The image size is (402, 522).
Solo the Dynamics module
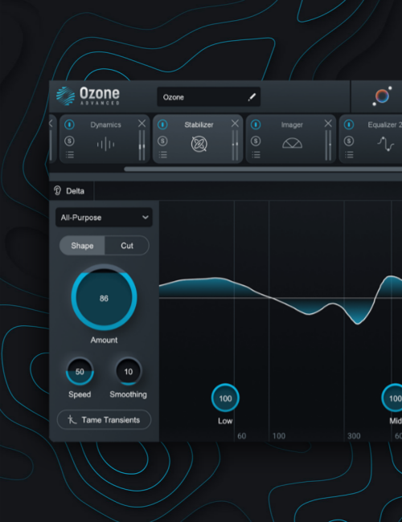pos(69,141)
